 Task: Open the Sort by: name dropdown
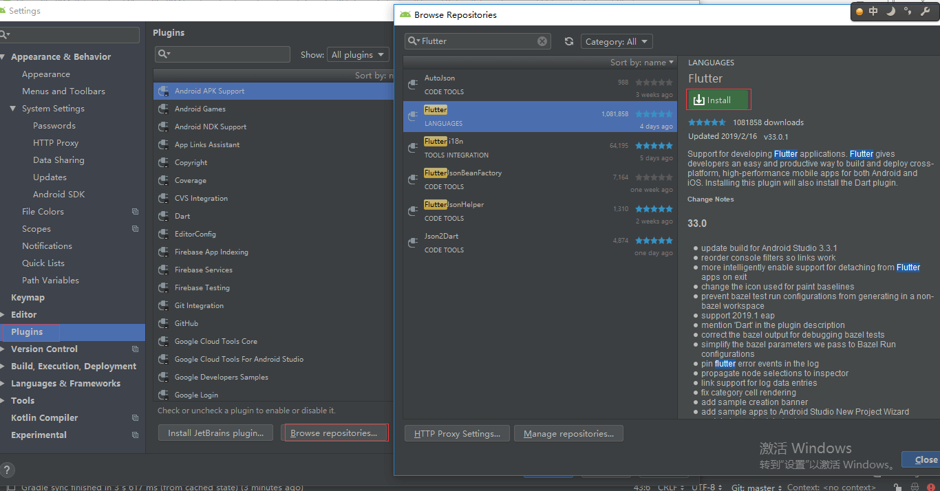pyautogui.click(x=641, y=62)
